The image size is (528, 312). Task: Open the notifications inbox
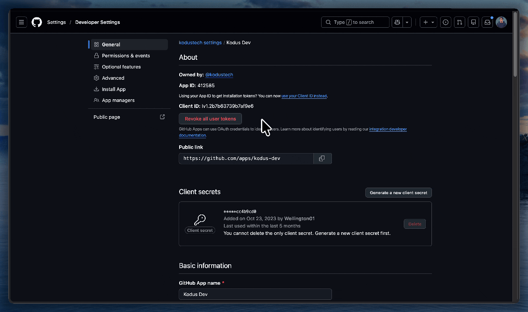pyautogui.click(x=487, y=22)
